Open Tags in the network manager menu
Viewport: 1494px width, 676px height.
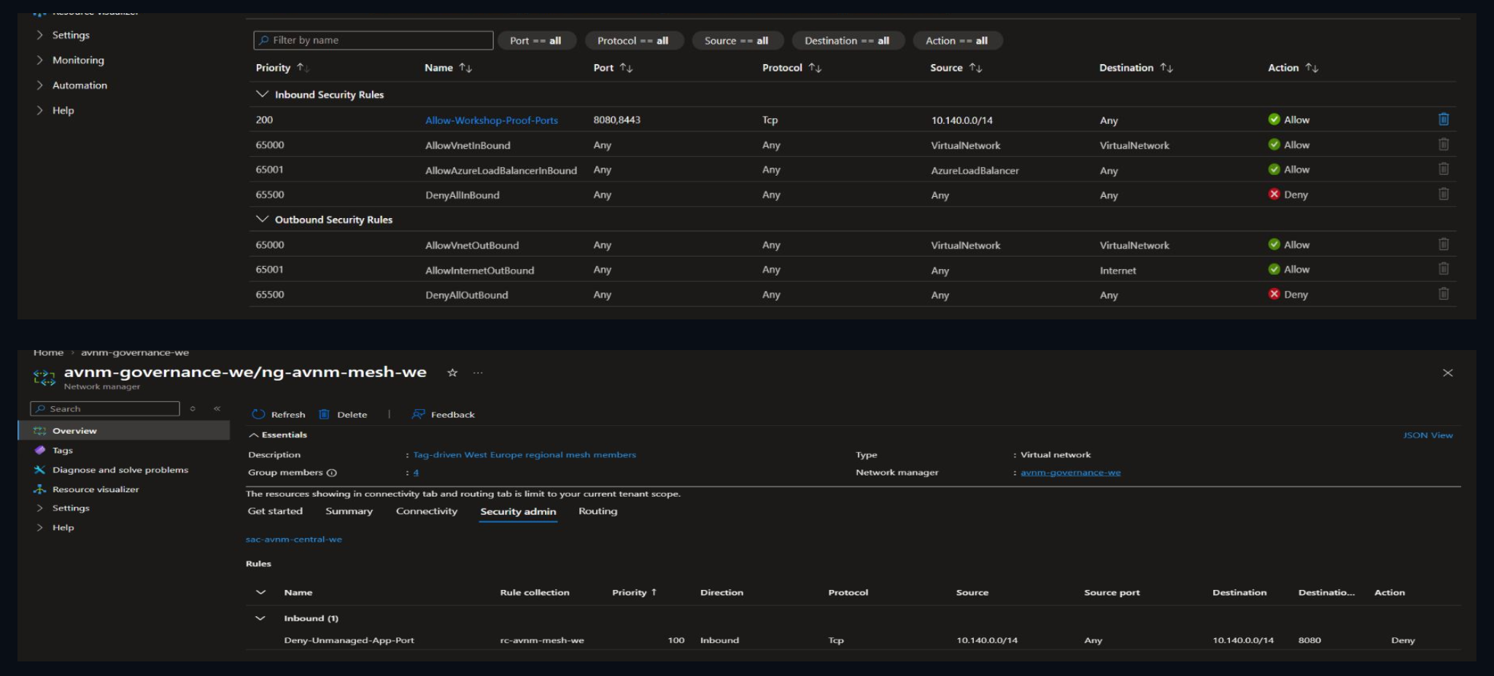[63, 451]
